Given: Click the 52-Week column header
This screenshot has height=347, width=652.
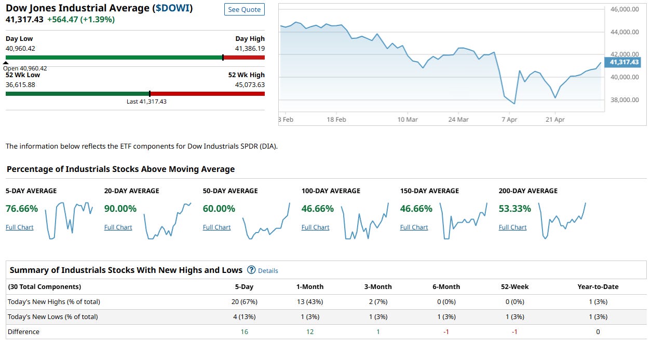Looking at the screenshot, I should coord(514,286).
